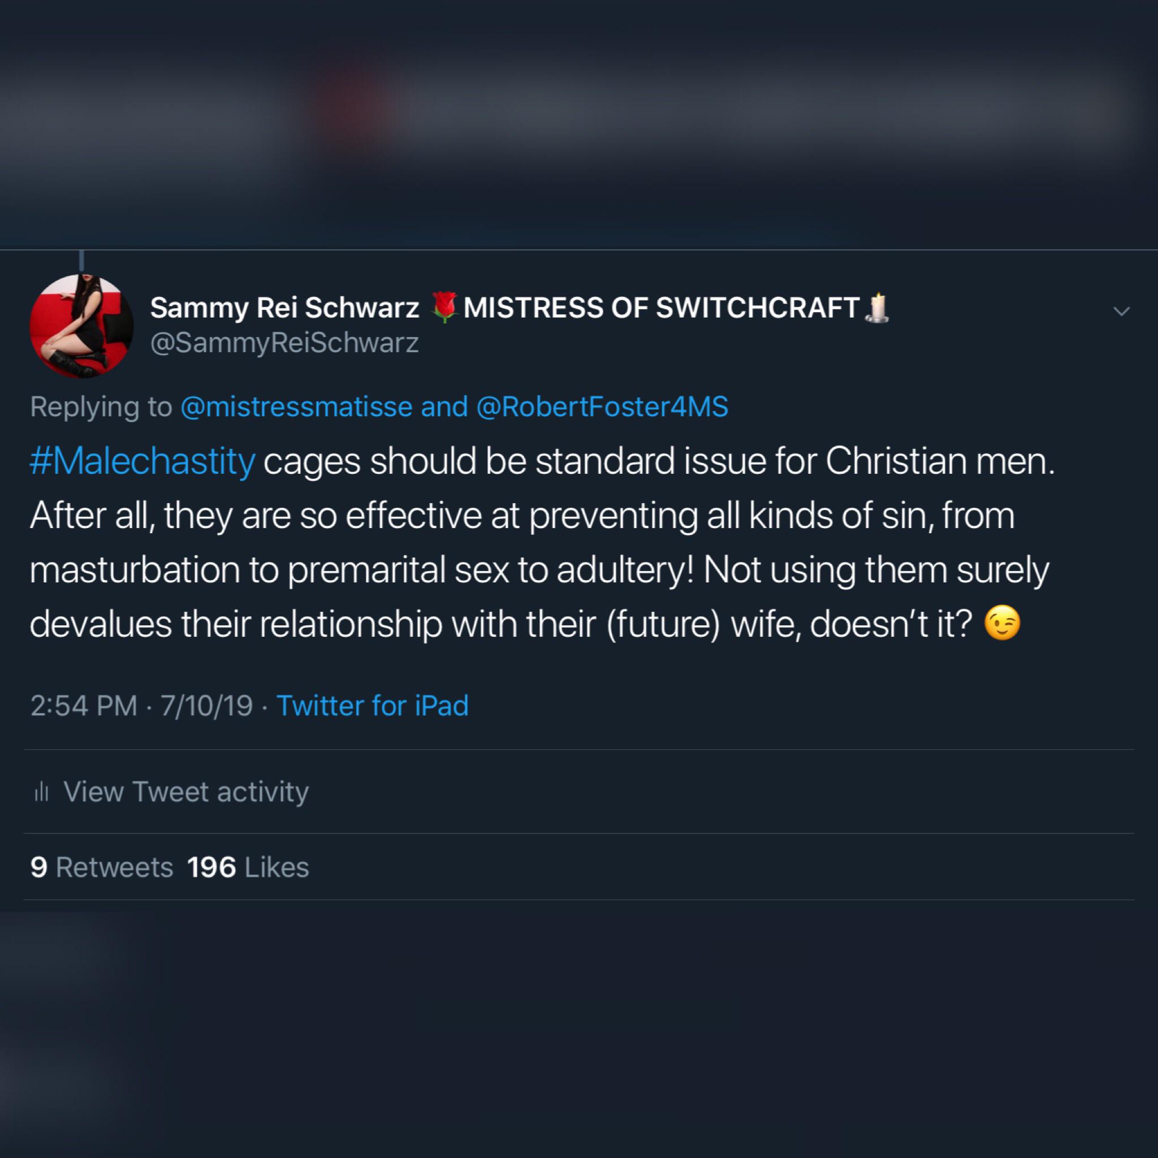
Task: Open the @RobertFoster4MS mention link
Action: (x=602, y=407)
